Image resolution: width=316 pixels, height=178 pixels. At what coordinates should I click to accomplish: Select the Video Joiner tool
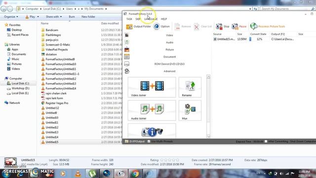pyautogui.click(x=152, y=87)
